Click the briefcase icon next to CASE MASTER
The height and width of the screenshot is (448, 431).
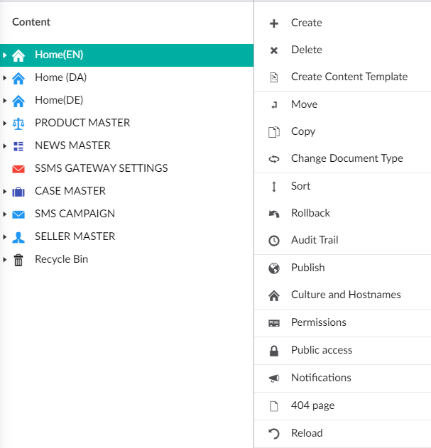18,192
